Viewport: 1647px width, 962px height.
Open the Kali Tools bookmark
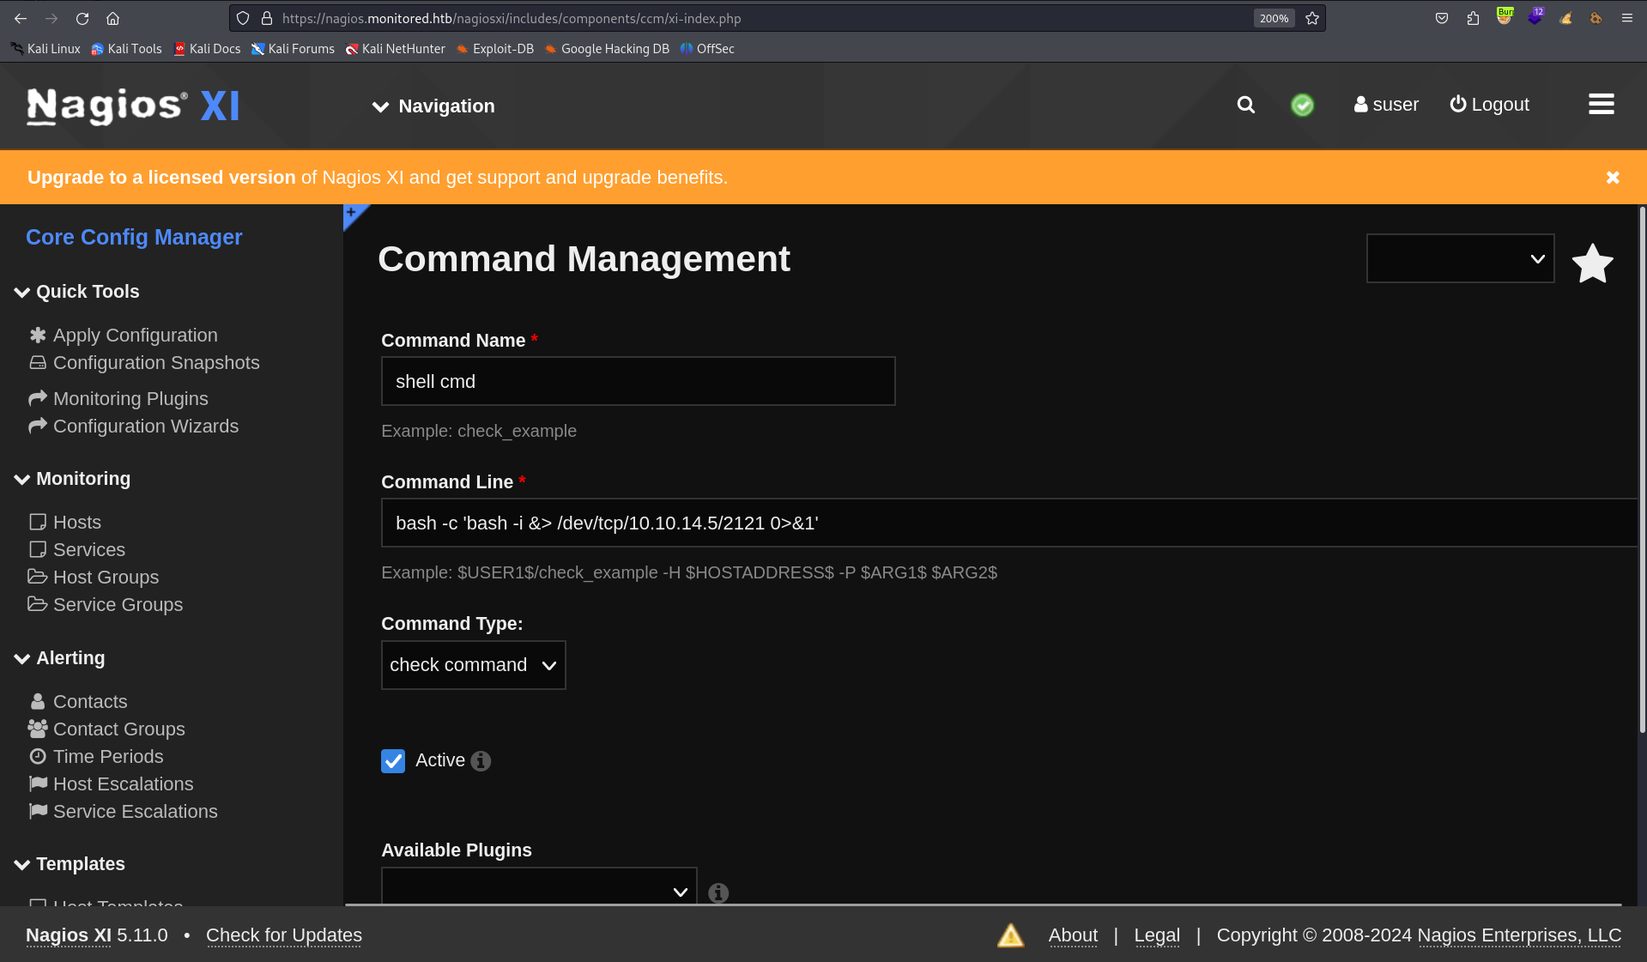coord(126,49)
